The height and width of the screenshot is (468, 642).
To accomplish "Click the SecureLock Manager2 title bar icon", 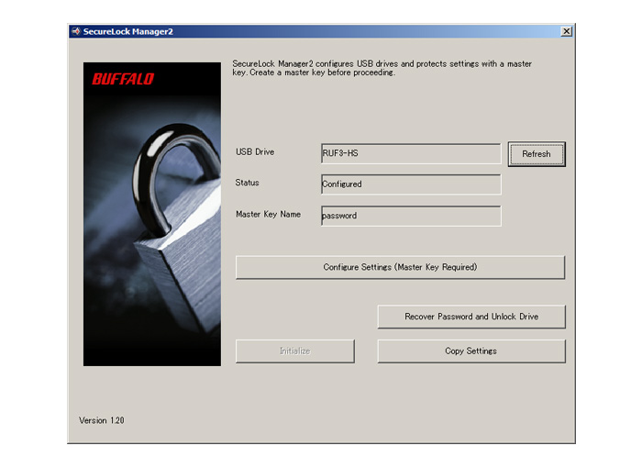I will [76, 31].
